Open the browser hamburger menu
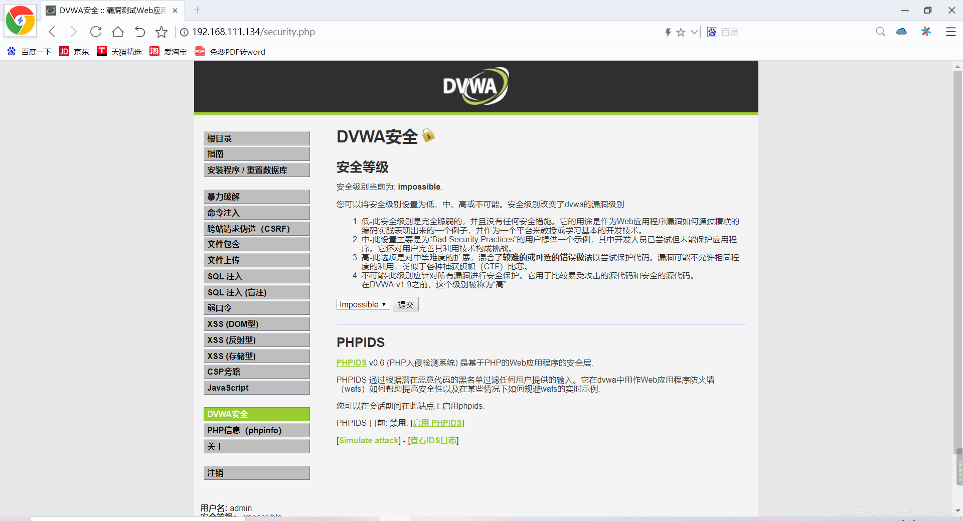The image size is (963, 521). [950, 32]
